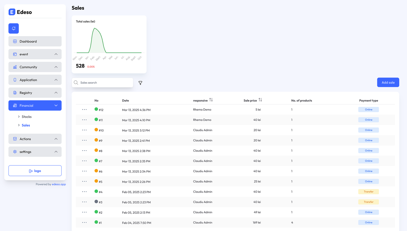Click the Edeso logo icon
The height and width of the screenshot is (231, 407).
click(12, 12)
